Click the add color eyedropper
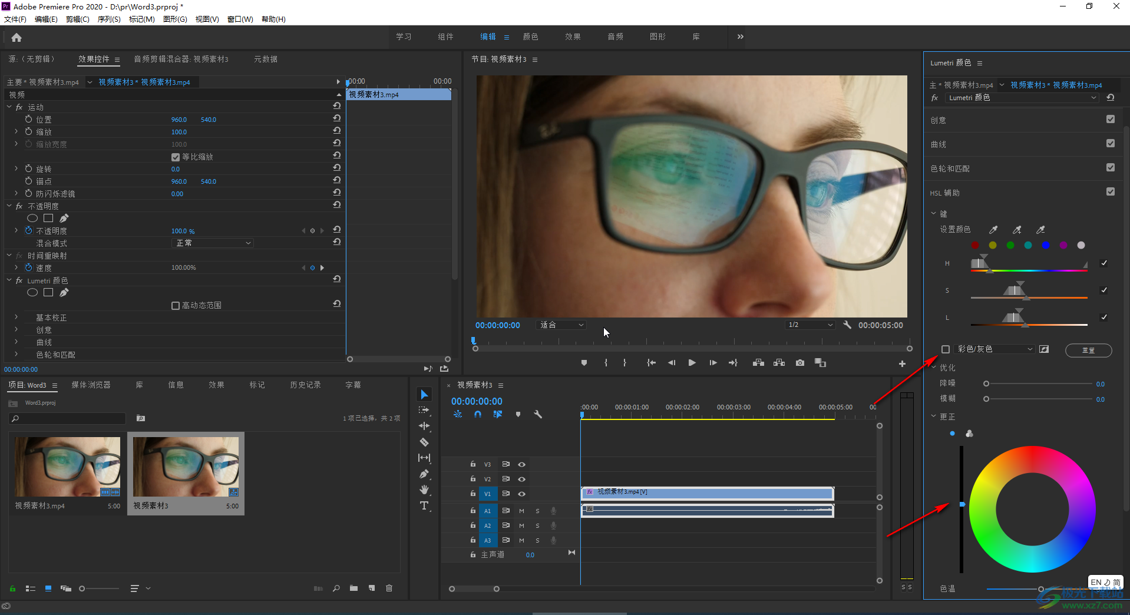 1017,230
